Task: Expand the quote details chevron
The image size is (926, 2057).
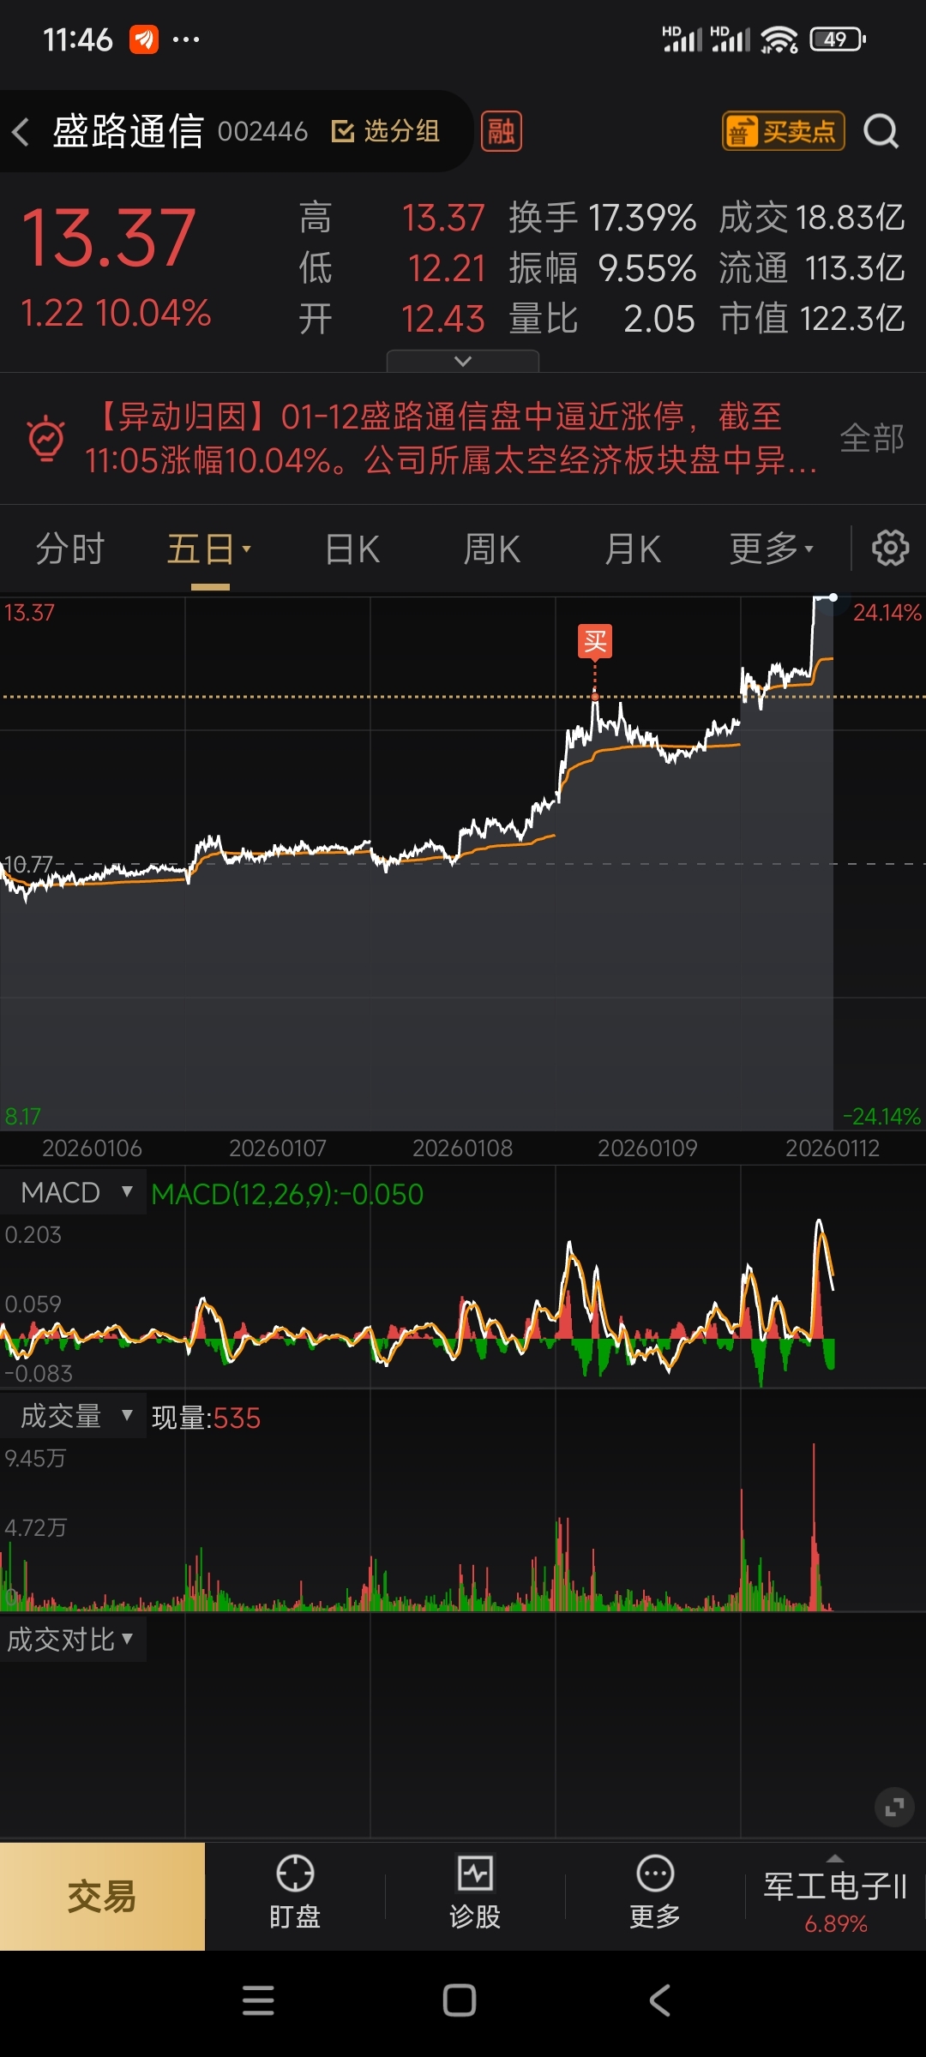Action: tap(463, 361)
